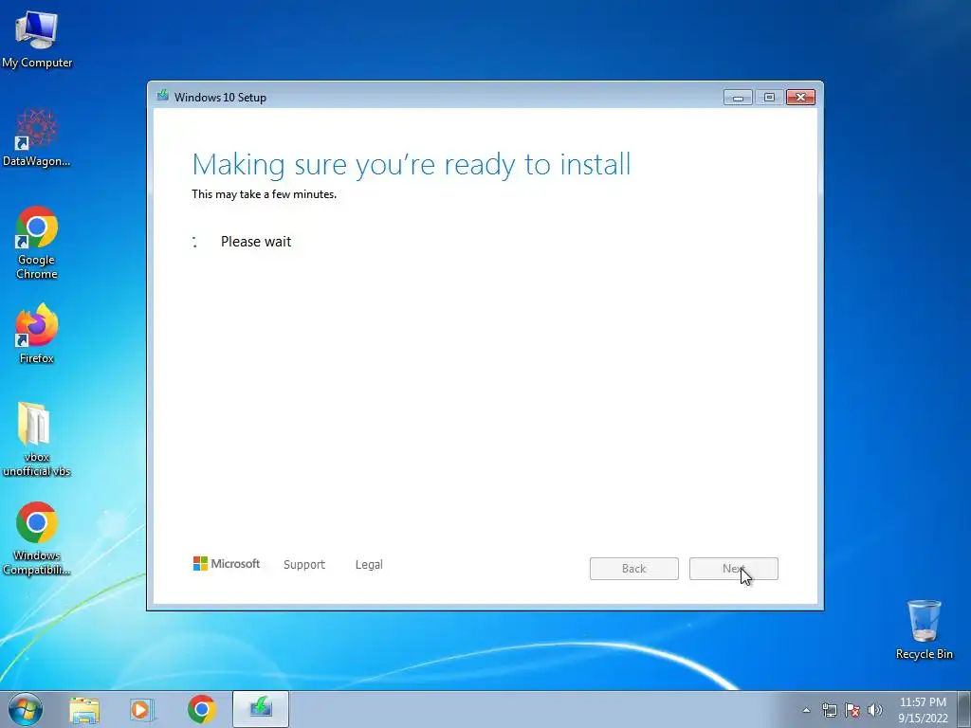The height and width of the screenshot is (728, 971).
Task: Open the volume speaker tray icon
Action: pos(874,710)
